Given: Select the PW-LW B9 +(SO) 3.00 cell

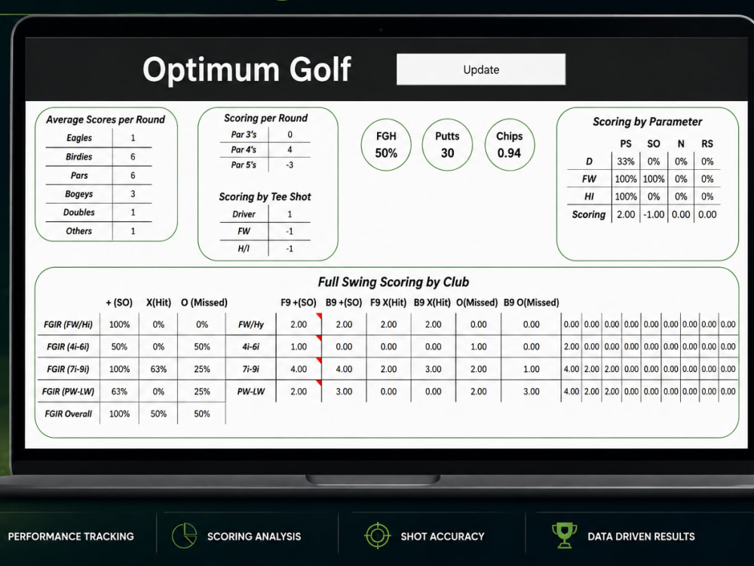Looking at the screenshot, I should [344, 392].
